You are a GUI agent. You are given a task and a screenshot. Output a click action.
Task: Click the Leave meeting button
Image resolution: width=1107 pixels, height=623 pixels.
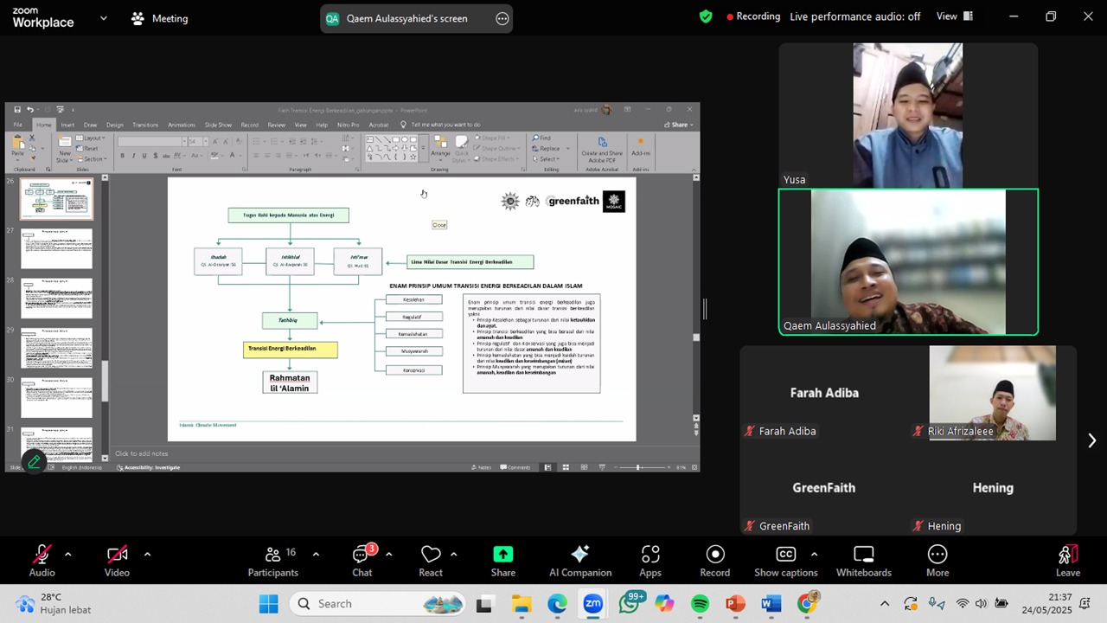(1067, 561)
